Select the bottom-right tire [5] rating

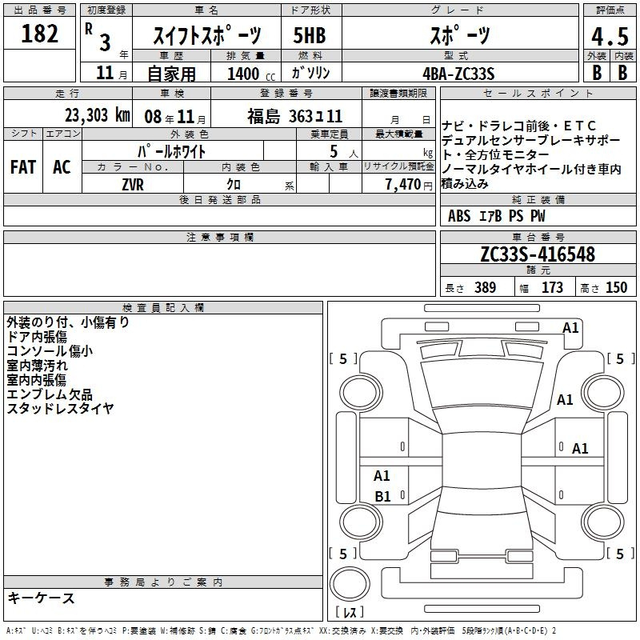coord(619,554)
